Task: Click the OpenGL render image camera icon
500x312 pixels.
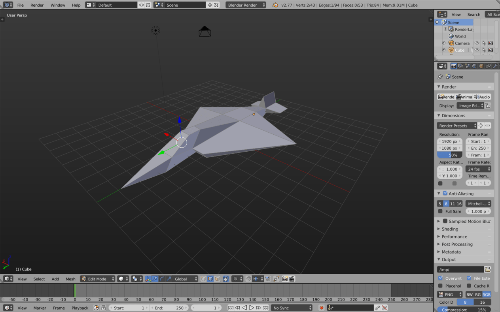Action: pos(285,279)
